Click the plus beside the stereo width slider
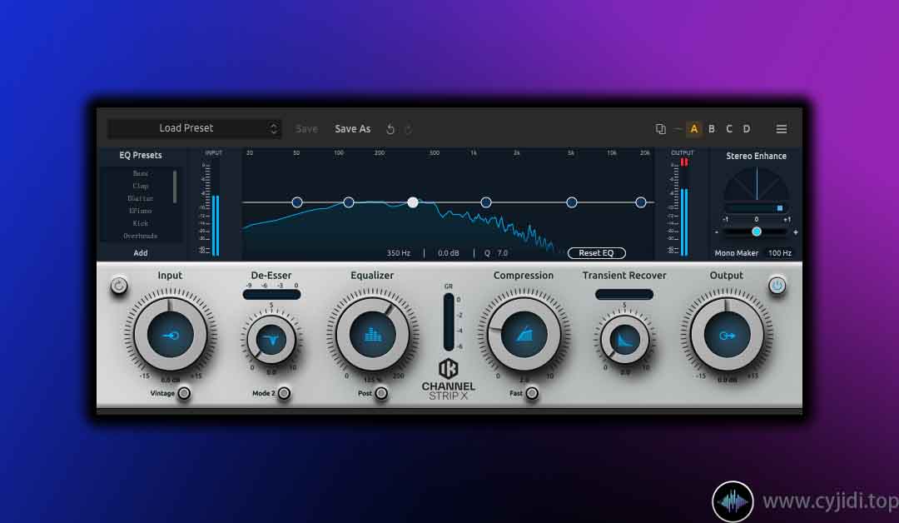This screenshot has height=523, width=899. point(796,232)
